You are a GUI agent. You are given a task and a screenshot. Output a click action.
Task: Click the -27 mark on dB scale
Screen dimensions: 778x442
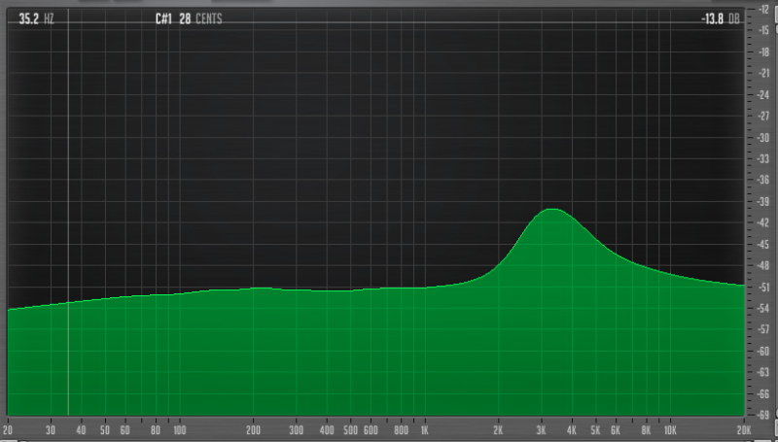(x=764, y=116)
